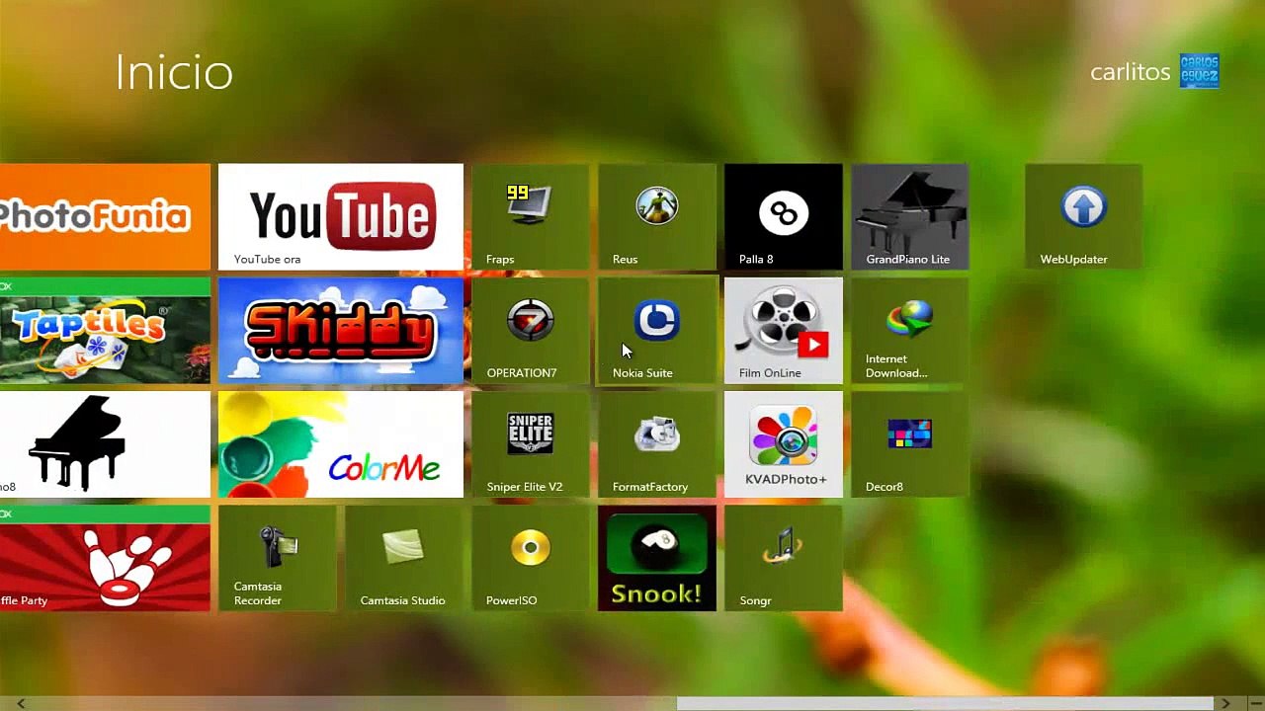Viewport: 1265px width, 711px height.
Task: Open the PhotoFunia tile
Action: point(105,216)
